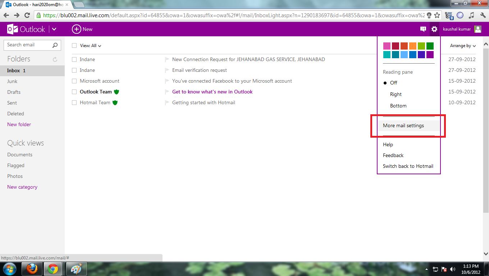The width and height of the screenshot is (489, 276).
Task: Show hidden icons in the system tray
Action: (x=427, y=269)
